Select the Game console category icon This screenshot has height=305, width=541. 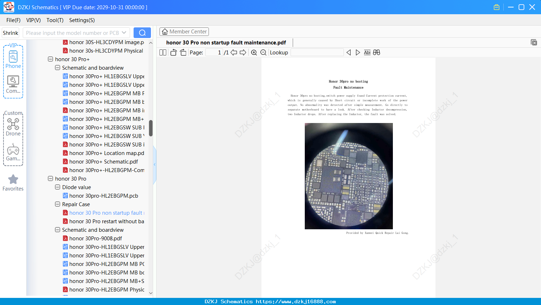click(13, 152)
